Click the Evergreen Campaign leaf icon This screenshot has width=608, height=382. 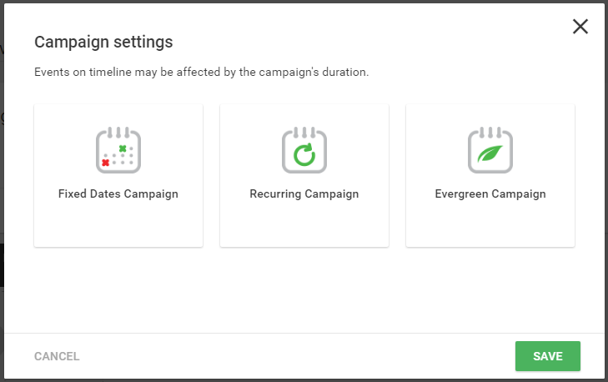pyautogui.click(x=490, y=149)
